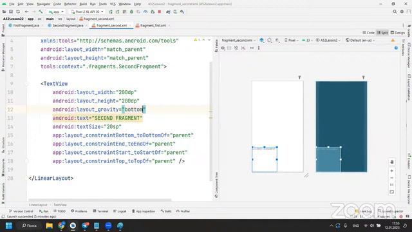The image size is (412, 232).
Task: Click TextView breadcrumb below the editor
Action: [x=60, y=205]
